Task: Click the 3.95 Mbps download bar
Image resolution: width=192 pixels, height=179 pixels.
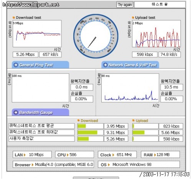Action: point(90,126)
